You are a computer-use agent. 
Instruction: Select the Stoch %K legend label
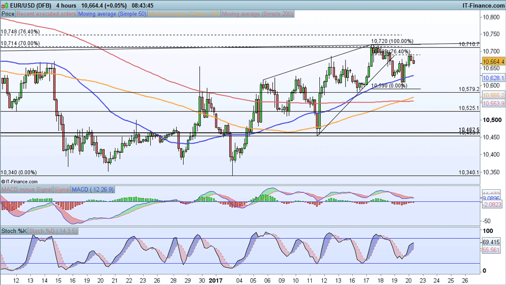tap(14, 231)
